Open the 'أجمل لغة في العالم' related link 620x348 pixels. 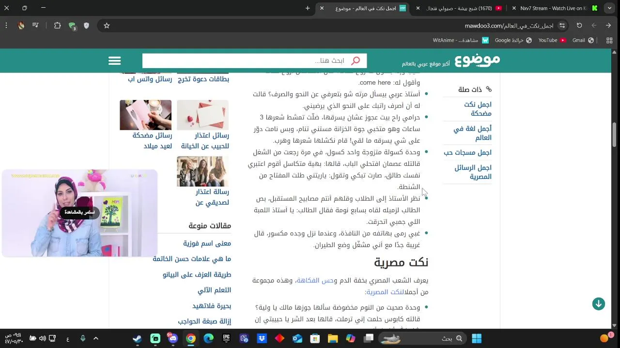point(472,133)
